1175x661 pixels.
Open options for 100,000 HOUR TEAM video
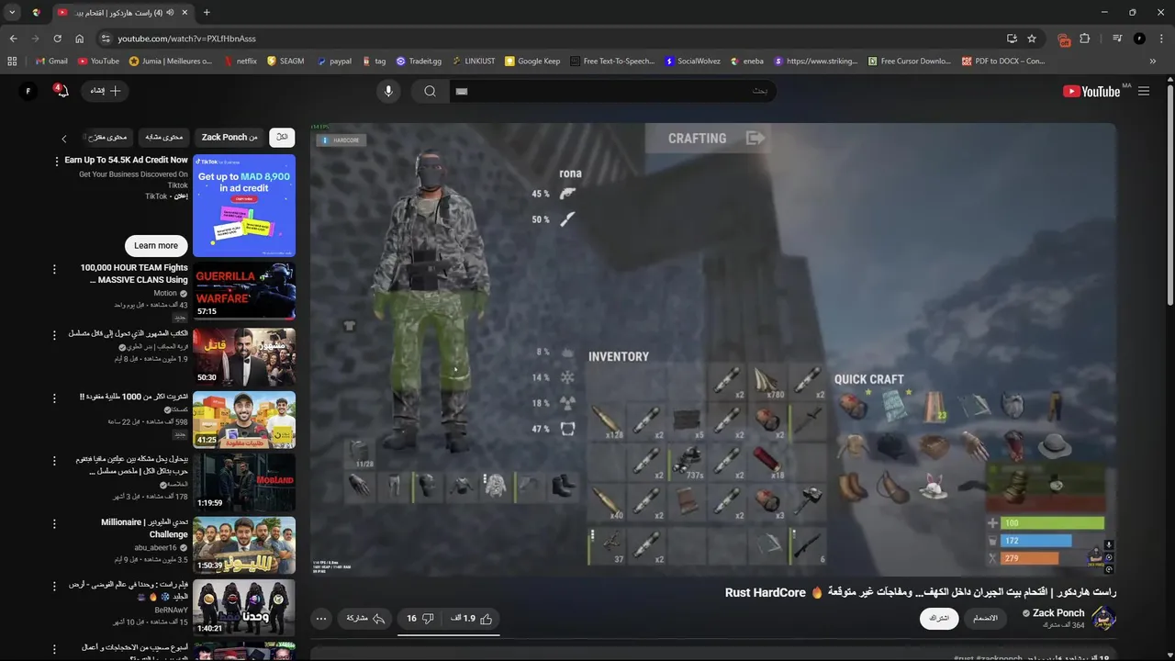(x=54, y=270)
